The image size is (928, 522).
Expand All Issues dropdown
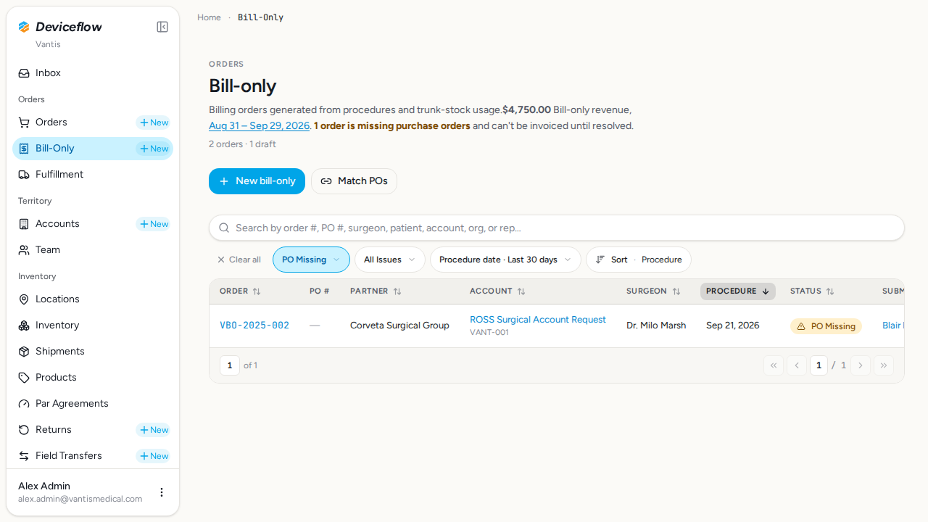pos(389,260)
